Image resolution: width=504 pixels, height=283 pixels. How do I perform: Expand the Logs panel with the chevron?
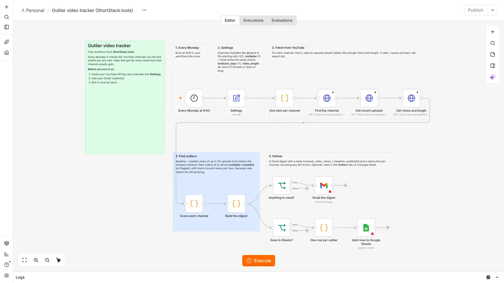click(x=497, y=277)
